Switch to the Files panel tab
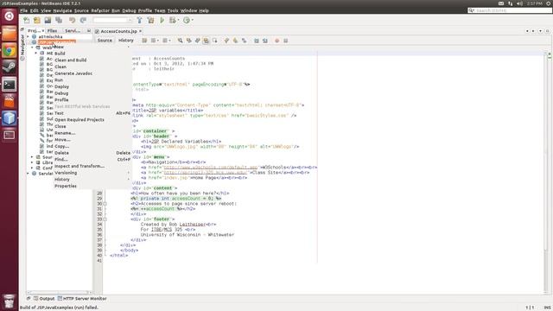This screenshot has height=311, width=553. point(52,31)
